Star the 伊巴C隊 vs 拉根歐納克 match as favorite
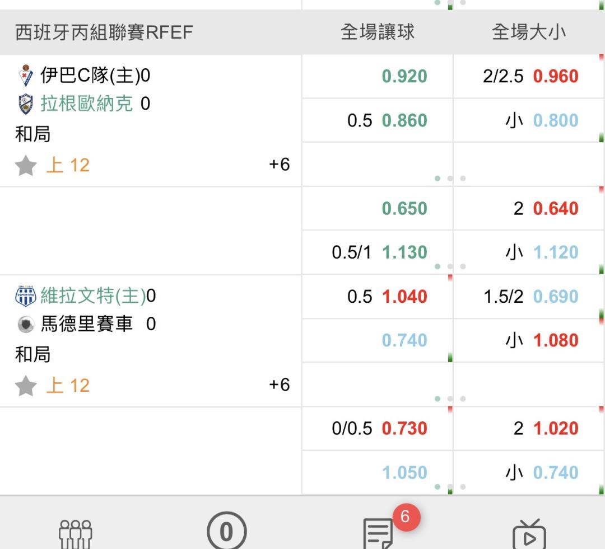Image resolution: width=605 pixels, height=549 pixels. click(26, 166)
